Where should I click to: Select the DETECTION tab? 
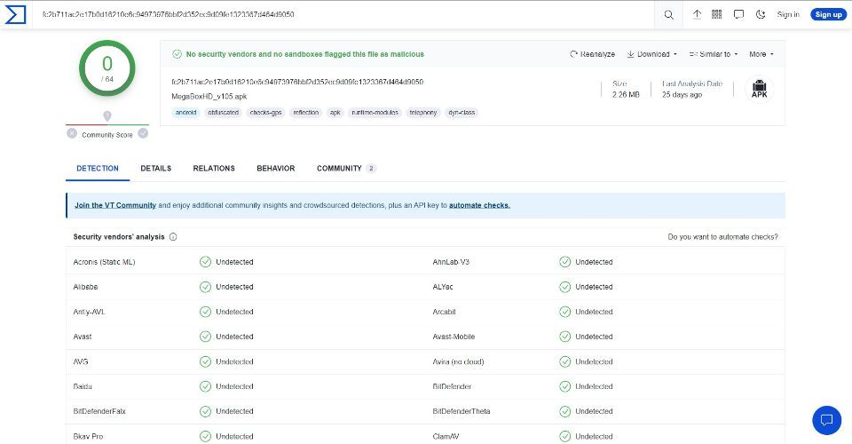[98, 169]
